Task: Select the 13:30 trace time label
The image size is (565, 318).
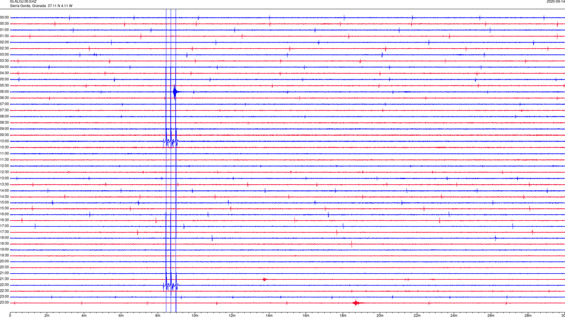Action: coord(4,184)
